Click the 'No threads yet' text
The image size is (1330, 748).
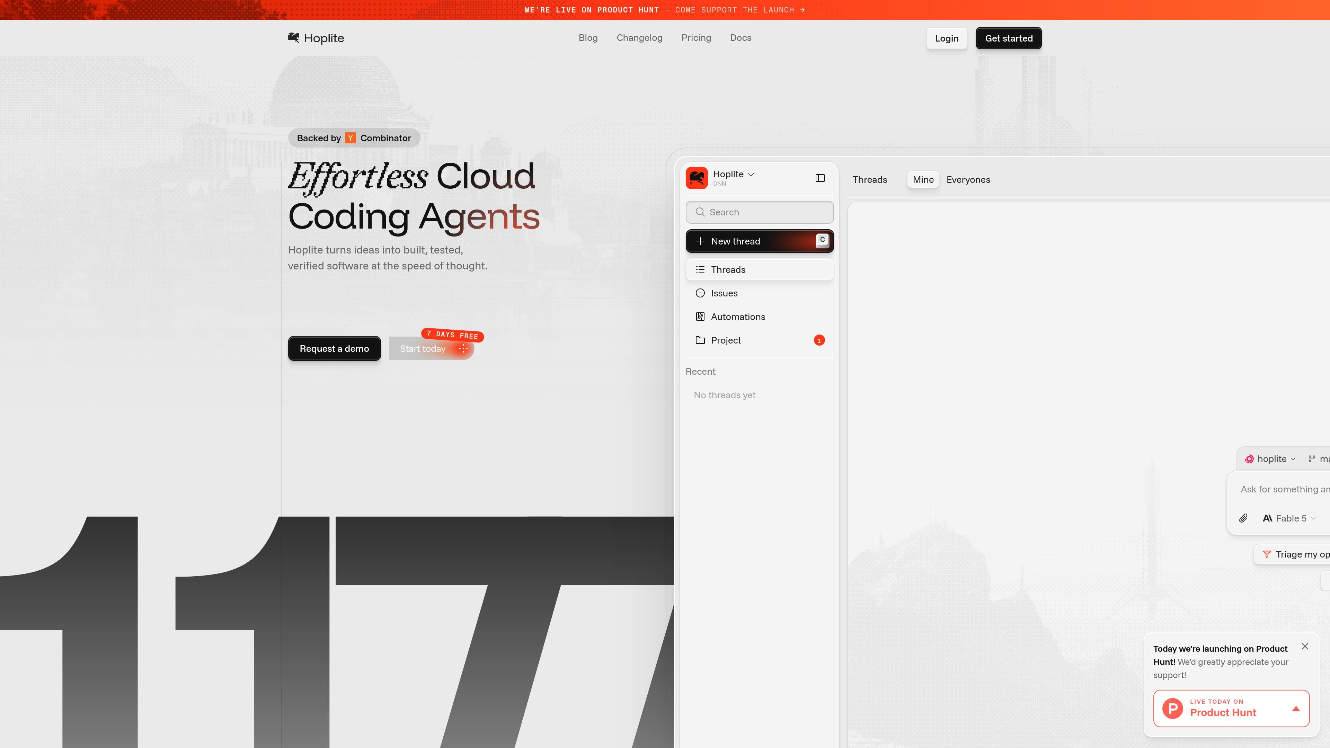724,395
